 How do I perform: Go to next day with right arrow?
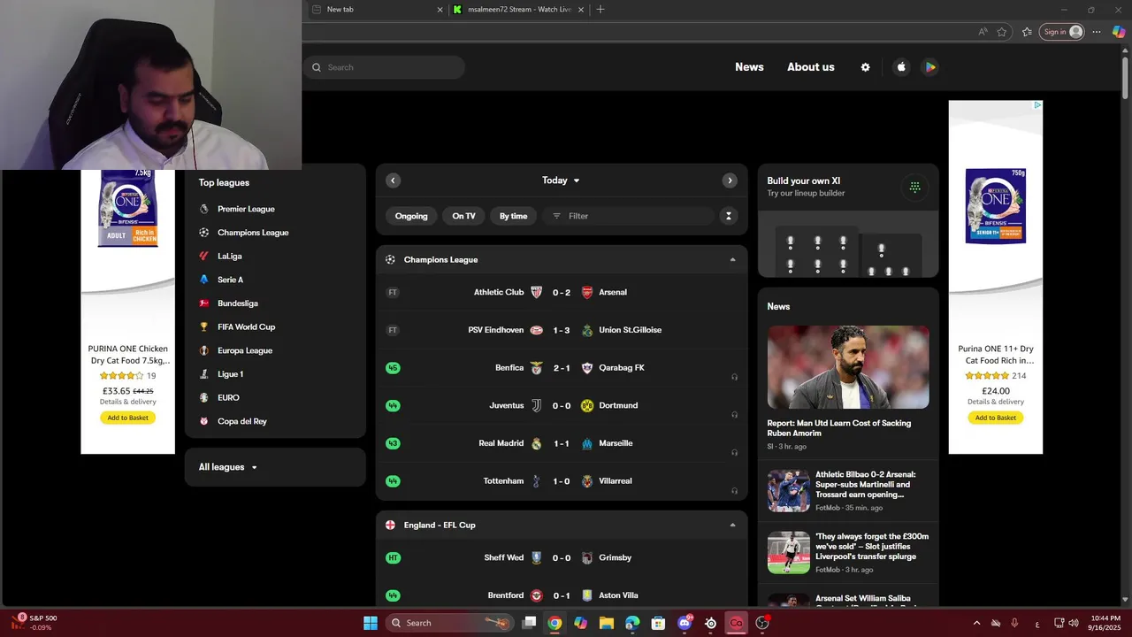click(730, 180)
